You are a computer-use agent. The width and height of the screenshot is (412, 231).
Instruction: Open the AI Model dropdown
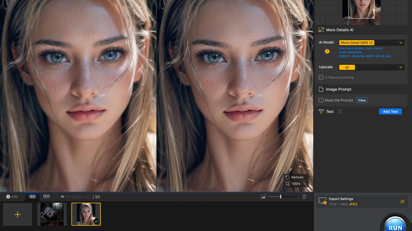(371, 43)
